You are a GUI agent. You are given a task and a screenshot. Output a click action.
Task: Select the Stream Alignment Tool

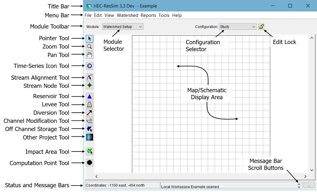click(x=89, y=77)
